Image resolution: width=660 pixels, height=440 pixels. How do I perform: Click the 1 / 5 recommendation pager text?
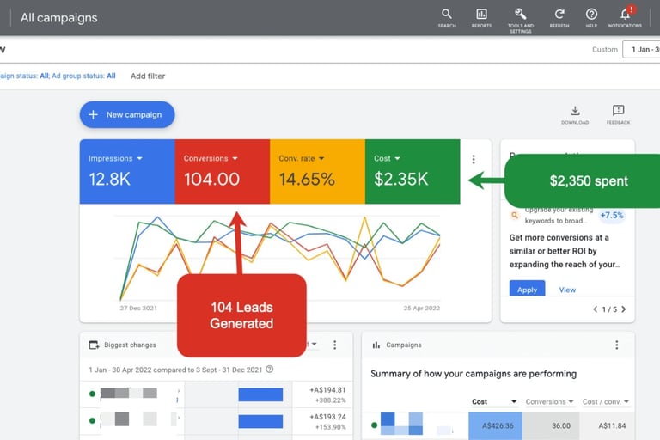pyautogui.click(x=609, y=309)
